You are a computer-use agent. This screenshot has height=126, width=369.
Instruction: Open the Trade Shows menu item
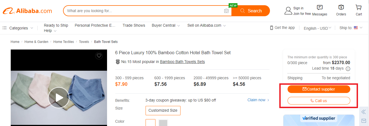(134, 25)
